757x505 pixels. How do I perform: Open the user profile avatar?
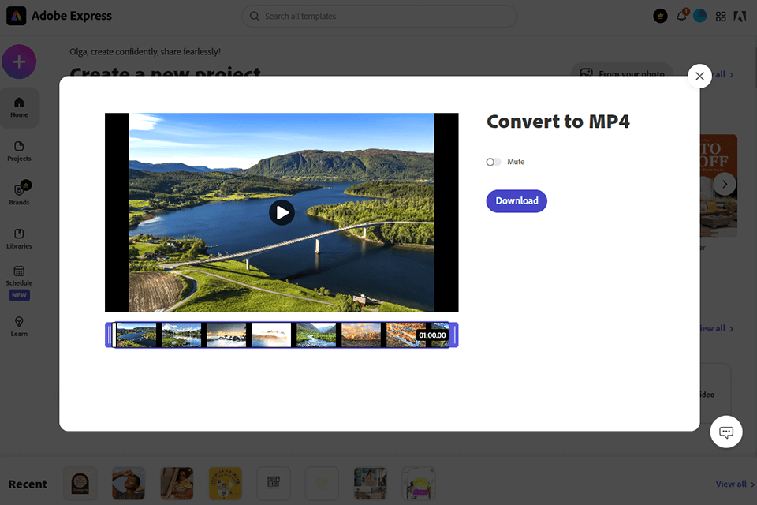tap(699, 16)
